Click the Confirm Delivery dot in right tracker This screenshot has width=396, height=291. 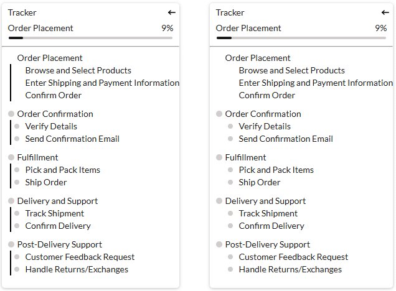point(230,226)
